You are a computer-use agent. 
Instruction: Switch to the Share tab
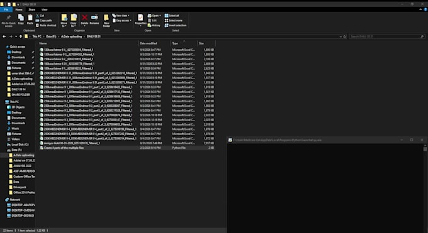[x=32, y=9]
